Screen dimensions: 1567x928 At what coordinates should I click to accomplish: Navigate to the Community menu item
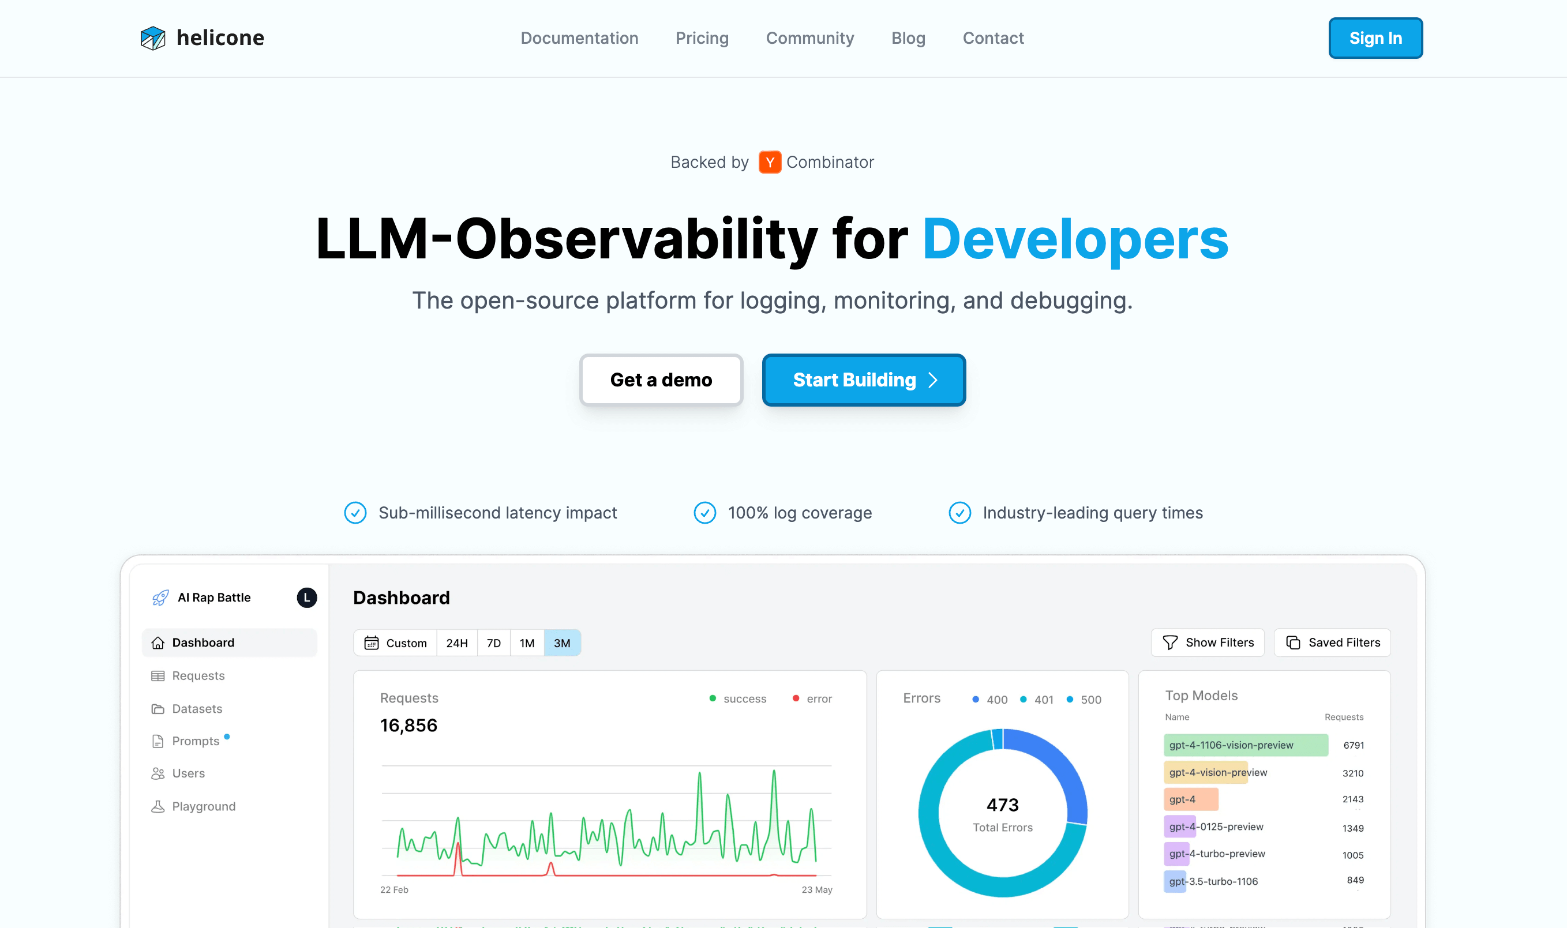(810, 37)
